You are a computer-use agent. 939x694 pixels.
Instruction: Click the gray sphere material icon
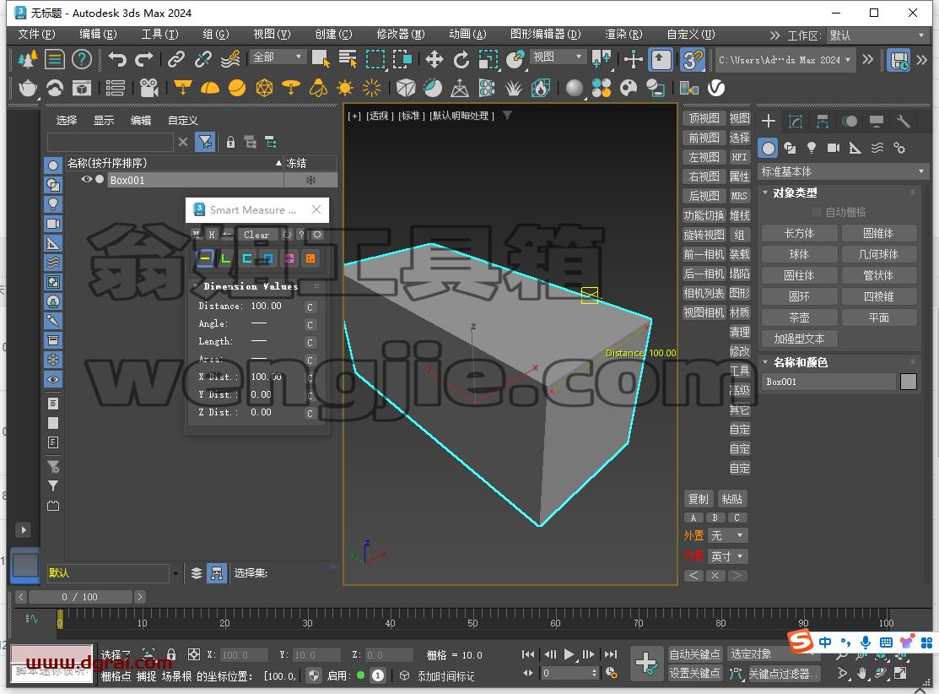pyautogui.click(x=574, y=88)
